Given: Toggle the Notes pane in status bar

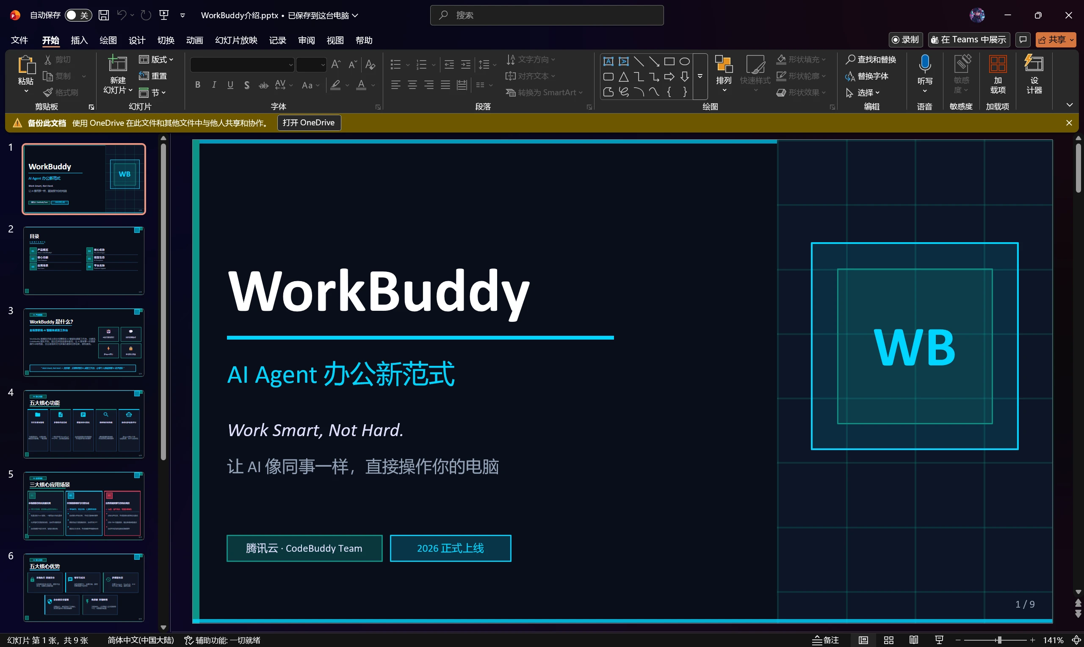Looking at the screenshot, I should pos(826,640).
